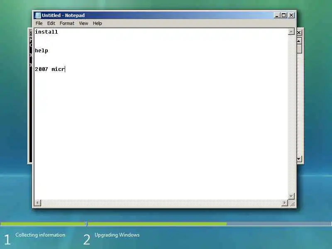Close the command prompt window behind Notepad
Viewport: 332px width, 249px height.
click(x=299, y=33)
